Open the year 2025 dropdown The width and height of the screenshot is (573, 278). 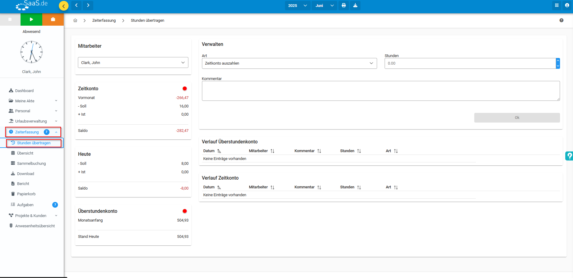(x=297, y=5)
